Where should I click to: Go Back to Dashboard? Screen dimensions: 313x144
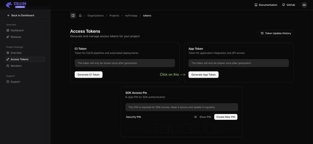(21, 15)
